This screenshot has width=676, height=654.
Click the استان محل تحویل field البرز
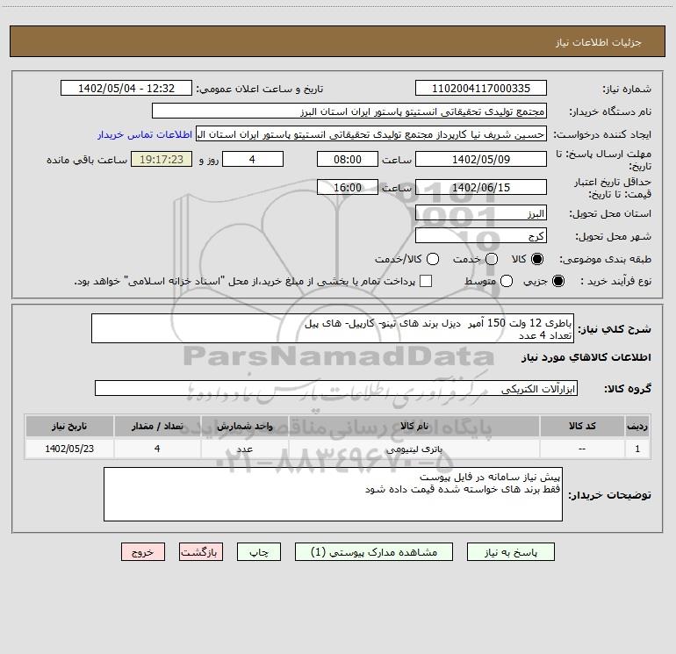point(481,213)
